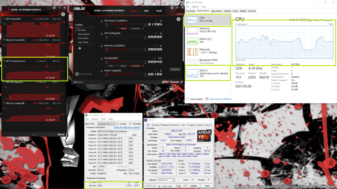Select User Define mode under Fan Speed
The width and height of the screenshot is (337, 189).
[x=135, y=66]
